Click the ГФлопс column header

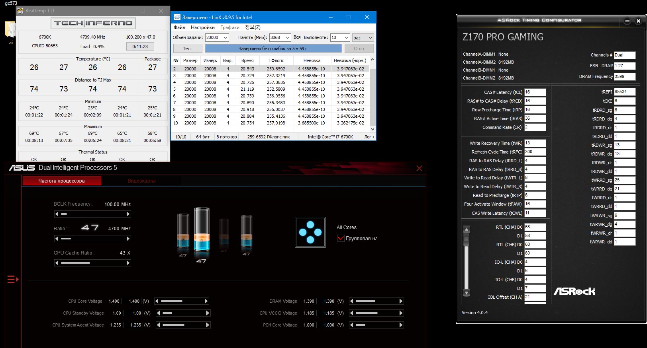[276, 60]
